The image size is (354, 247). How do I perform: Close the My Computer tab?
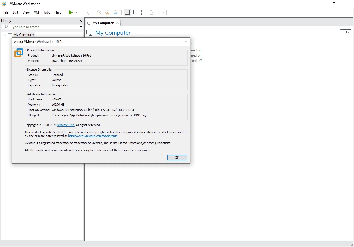(x=117, y=23)
